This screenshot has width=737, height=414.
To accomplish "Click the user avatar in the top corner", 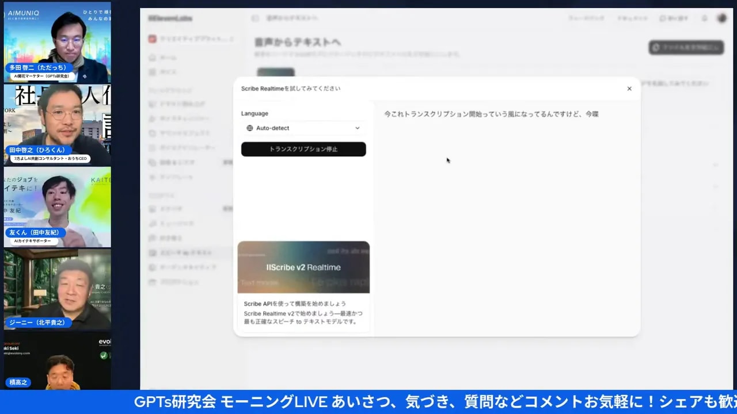I will click(x=722, y=18).
